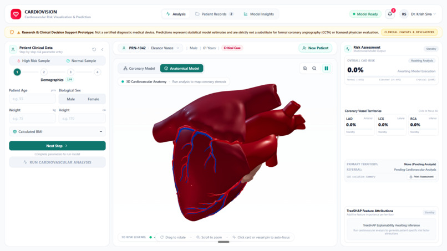Click the Risk Assessment pulse icon

(x=348, y=49)
